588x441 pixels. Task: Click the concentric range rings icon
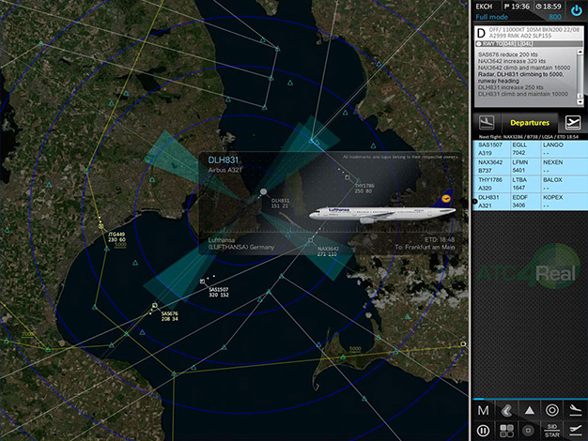click(550, 410)
